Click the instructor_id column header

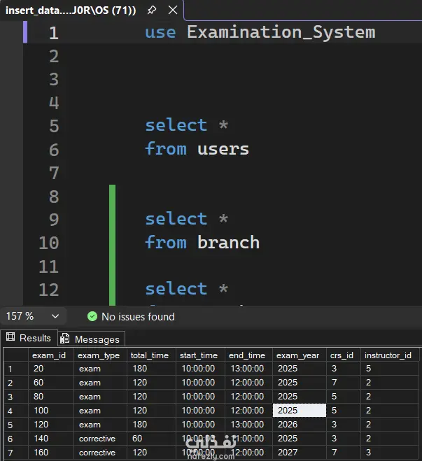(388, 355)
